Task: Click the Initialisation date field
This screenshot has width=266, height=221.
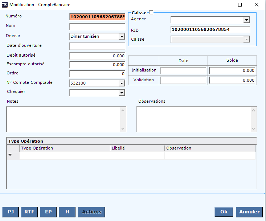Action: click(x=183, y=70)
